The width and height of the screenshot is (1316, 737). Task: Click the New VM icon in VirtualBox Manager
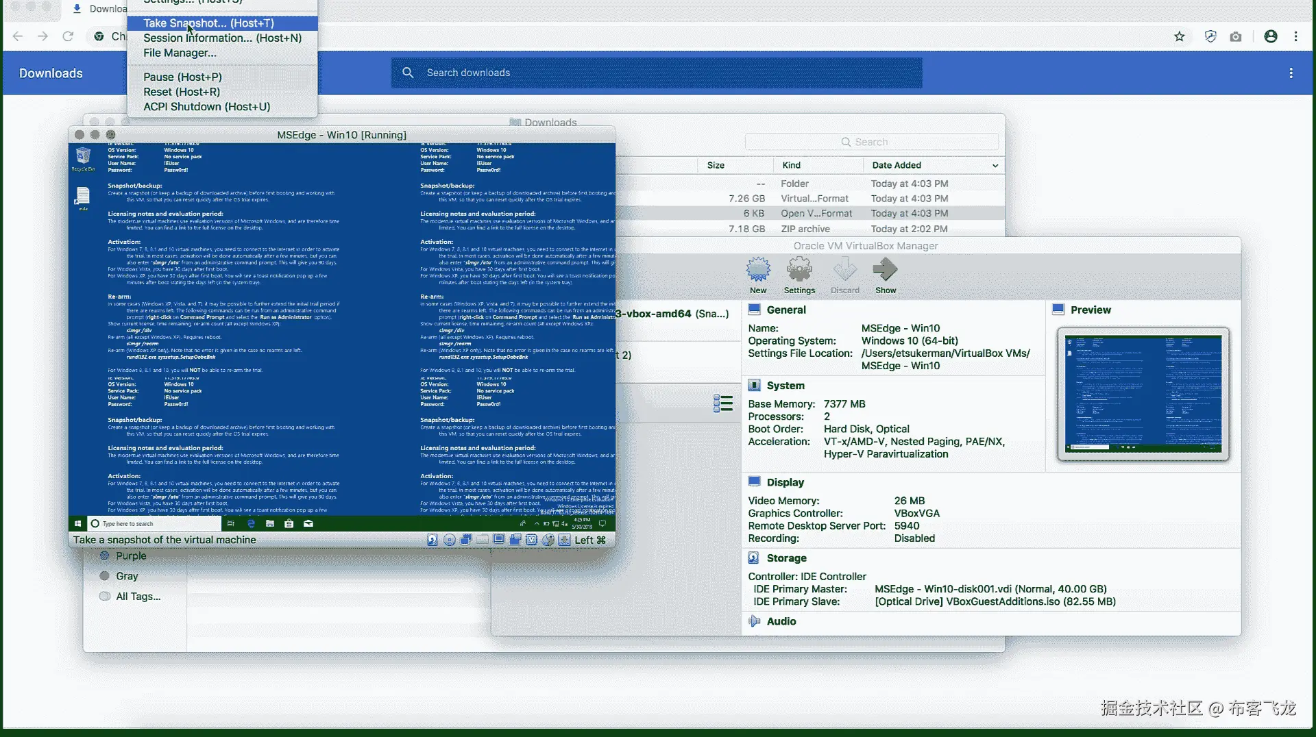(x=758, y=275)
